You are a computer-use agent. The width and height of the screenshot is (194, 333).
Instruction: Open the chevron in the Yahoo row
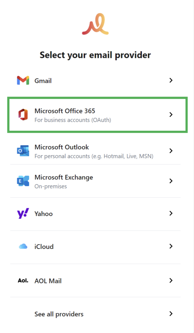click(171, 213)
